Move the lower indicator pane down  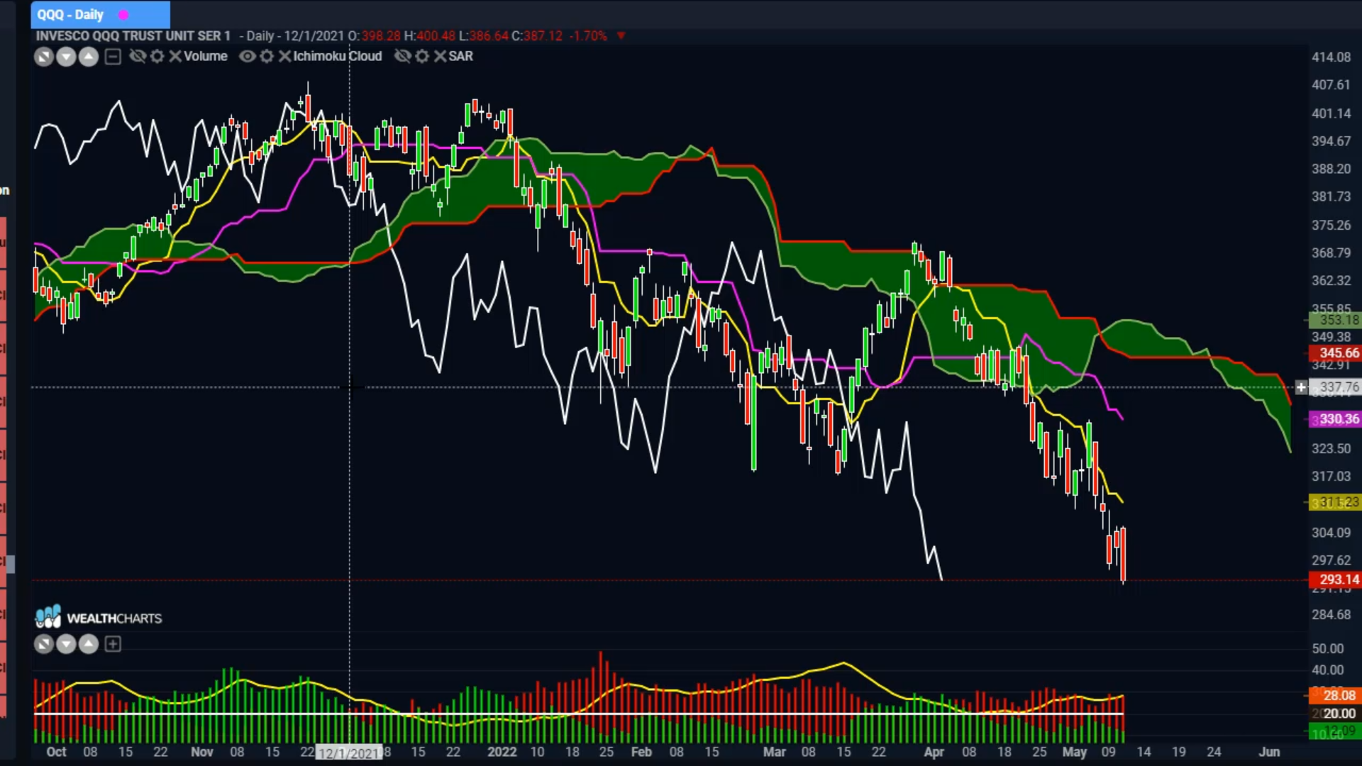coord(66,644)
